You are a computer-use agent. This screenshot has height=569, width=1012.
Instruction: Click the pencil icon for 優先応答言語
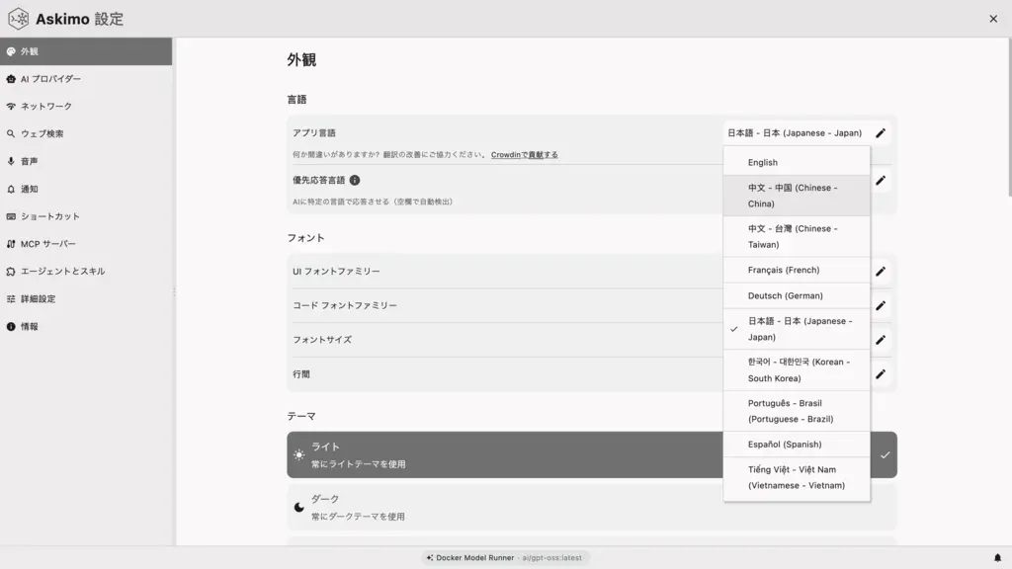pos(881,181)
